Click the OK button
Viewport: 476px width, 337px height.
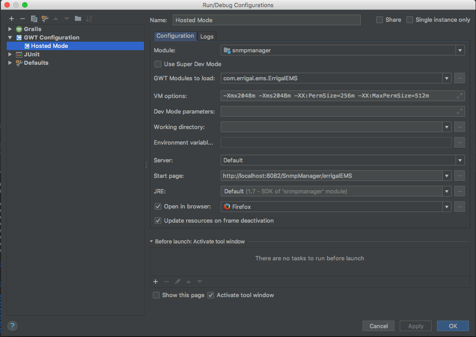[453, 326]
